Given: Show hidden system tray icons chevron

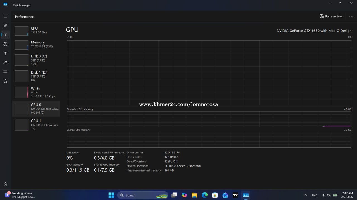Looking at the screenshot, I should [306, 195].
